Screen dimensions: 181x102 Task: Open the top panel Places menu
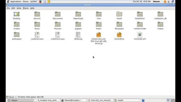(x=26, y=1)
